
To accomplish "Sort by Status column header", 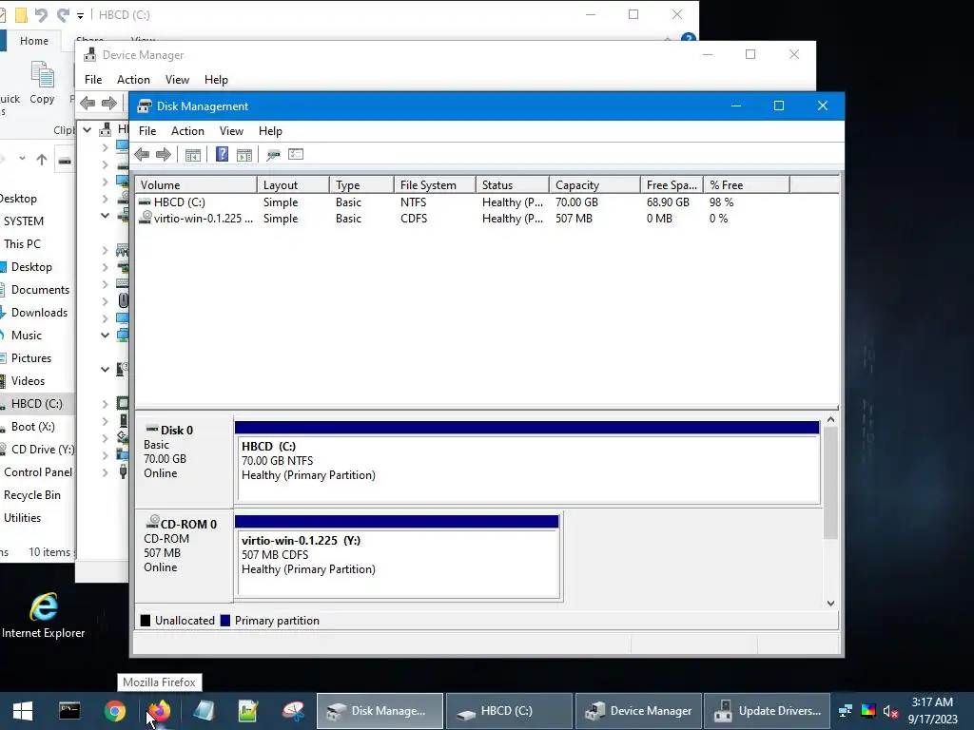I will pyautogui.click(x=513, y=185).
